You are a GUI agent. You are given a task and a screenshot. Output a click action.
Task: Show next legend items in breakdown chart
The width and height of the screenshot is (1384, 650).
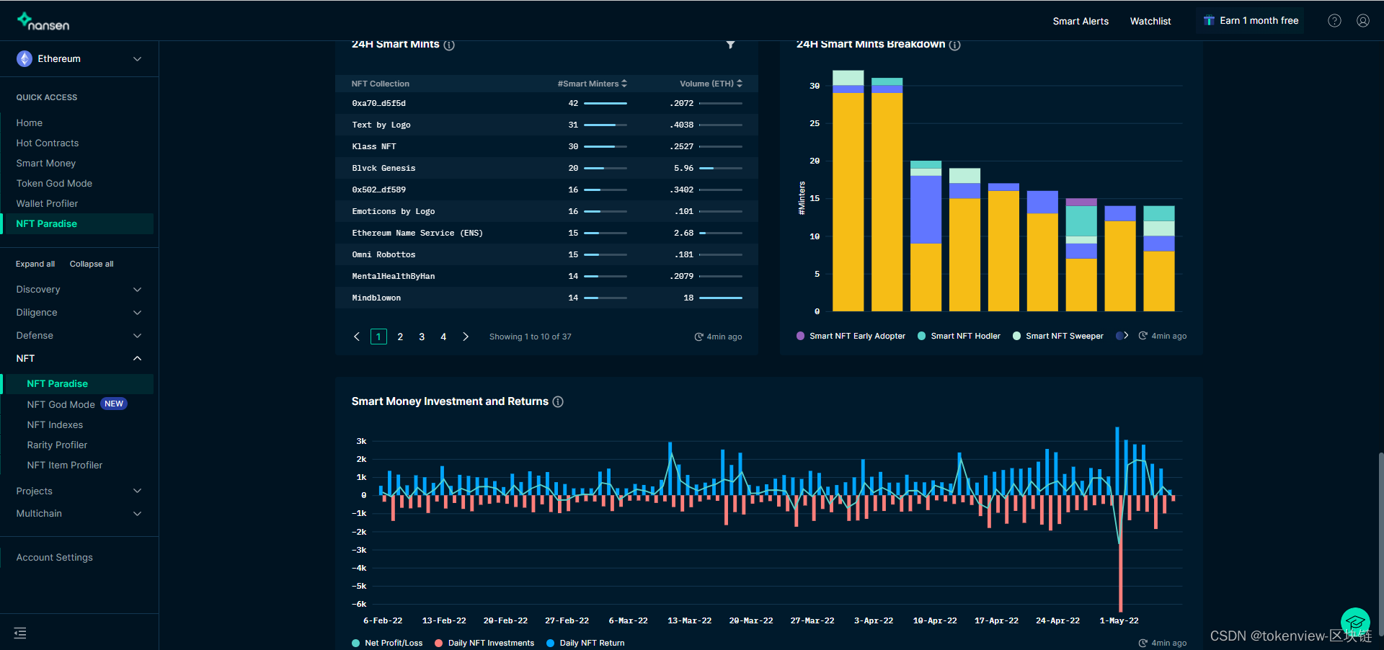pos(1126,336)
